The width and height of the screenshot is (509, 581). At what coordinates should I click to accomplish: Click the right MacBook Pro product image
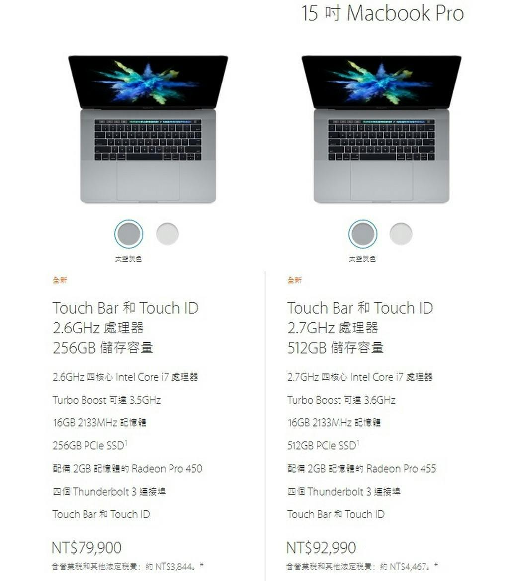[382, 129]
